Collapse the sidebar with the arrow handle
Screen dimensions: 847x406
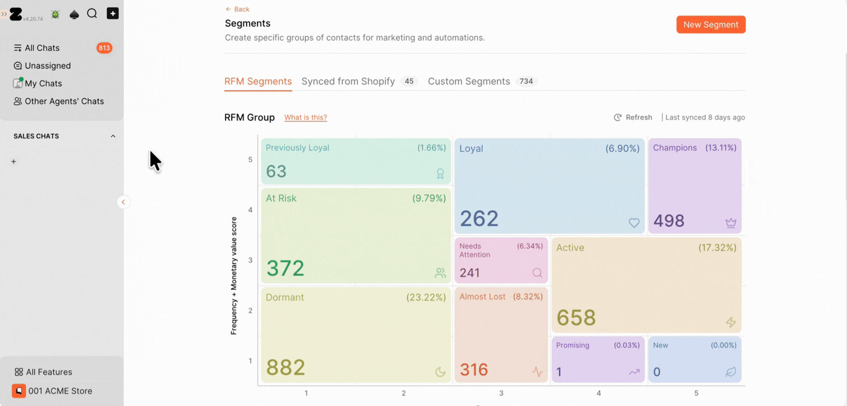point(123,202)
